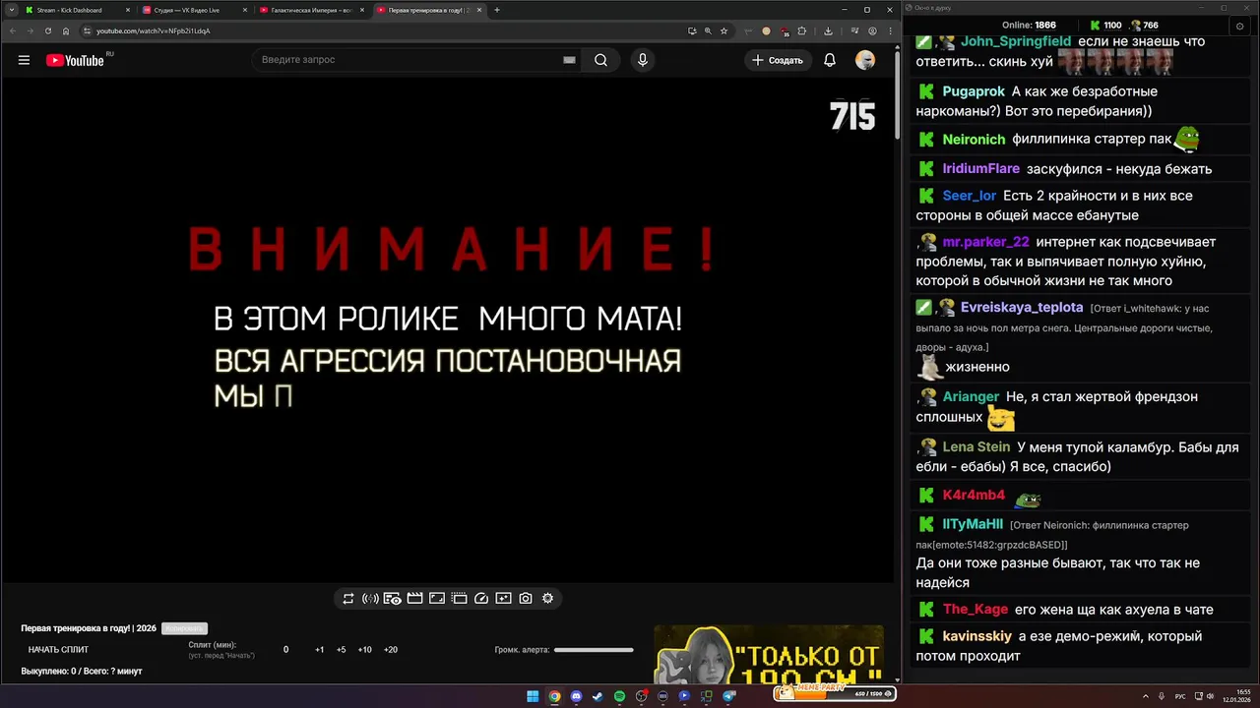Click the Копировать button next to the title

click(184, 628)
